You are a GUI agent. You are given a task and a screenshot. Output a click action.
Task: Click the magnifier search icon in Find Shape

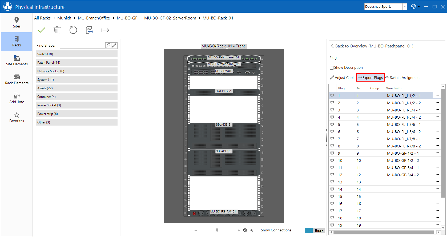point(108,45)
